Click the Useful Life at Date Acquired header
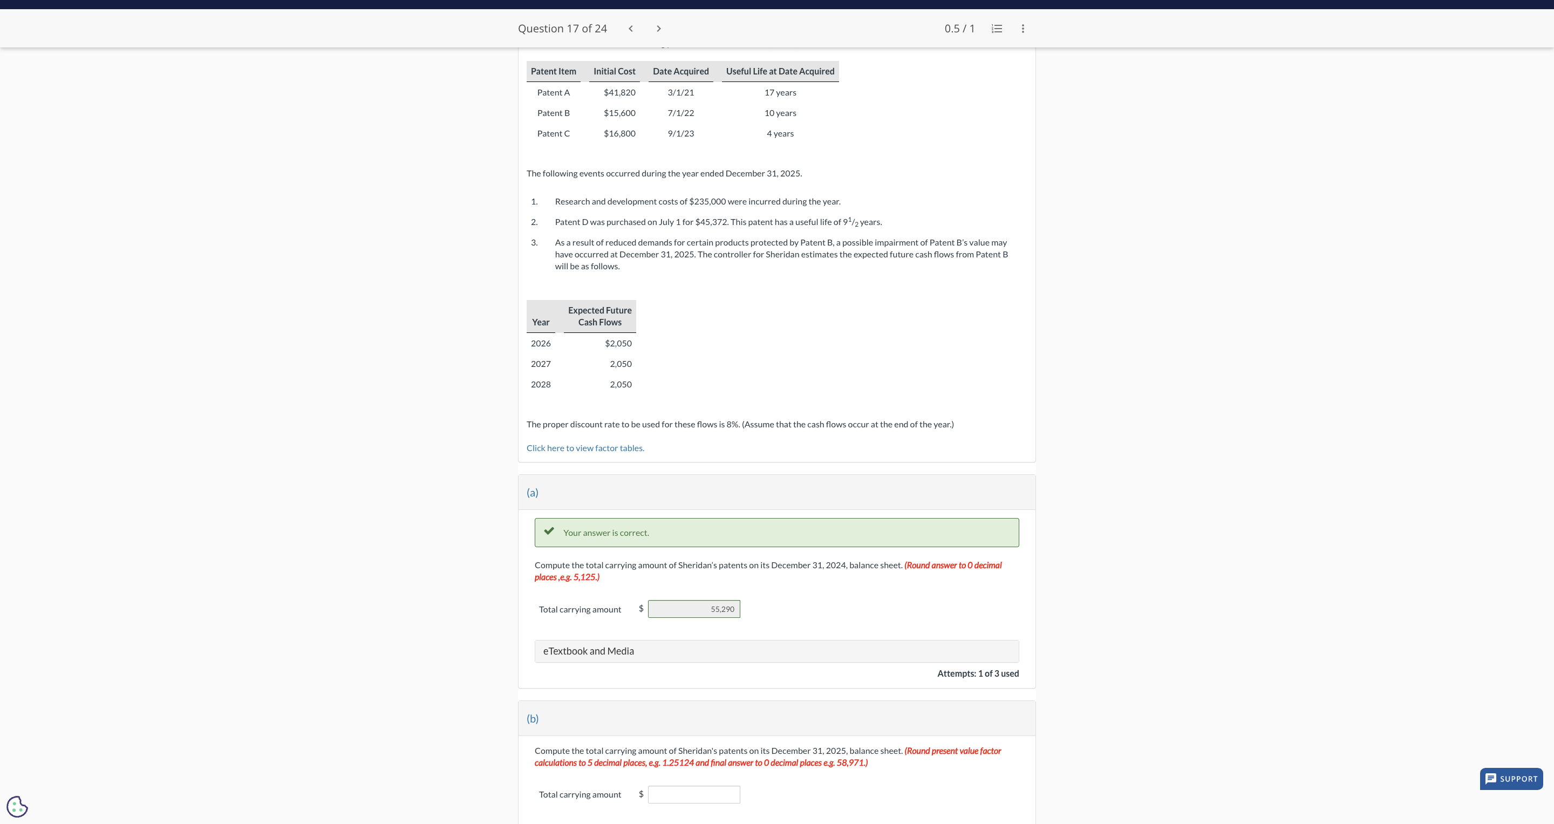 tap(779, 71)
